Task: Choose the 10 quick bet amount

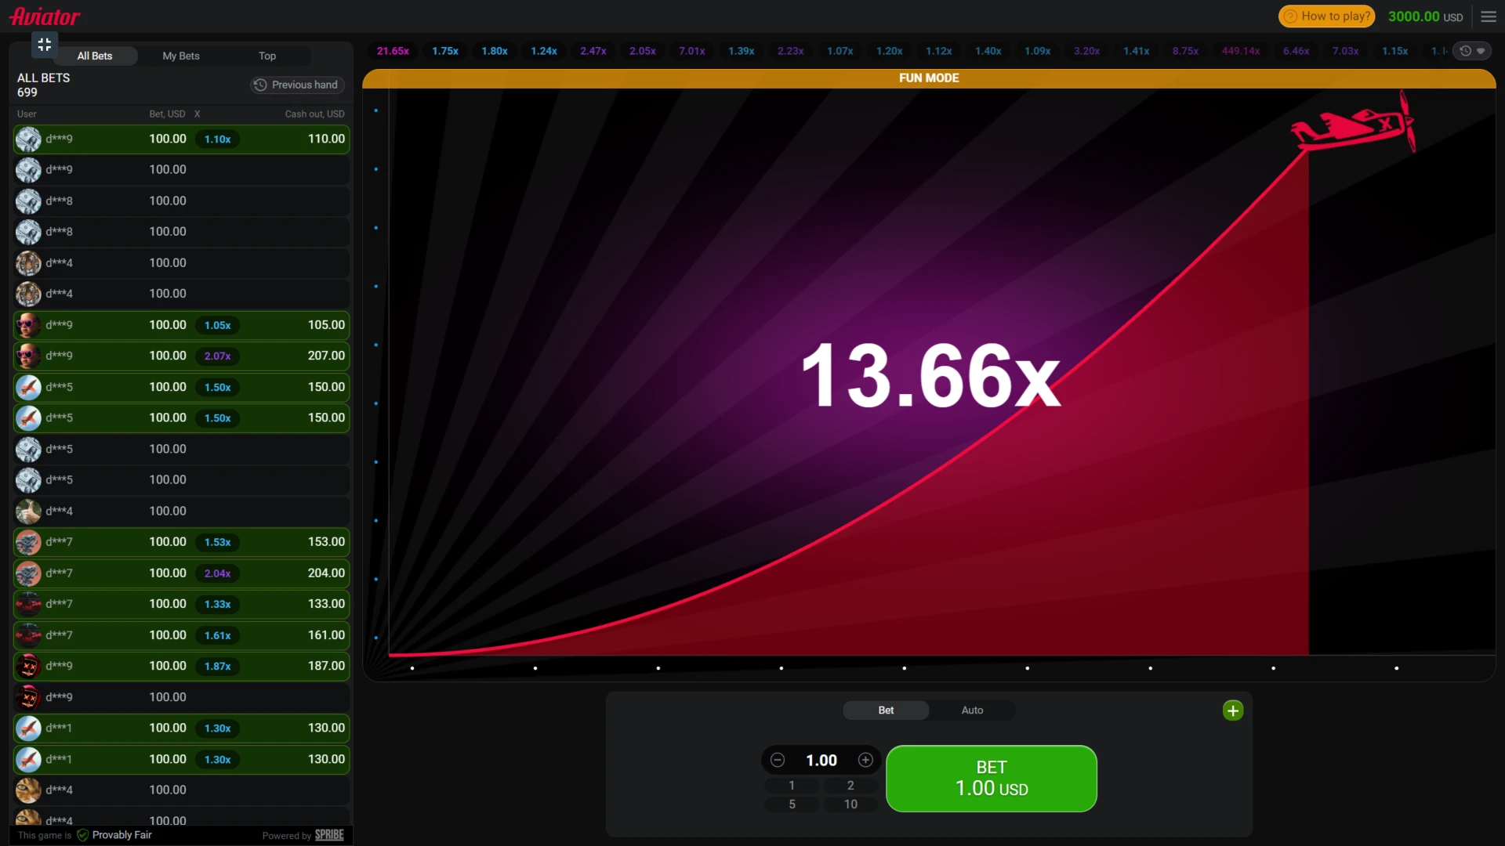Action: [x=850, y=804]
